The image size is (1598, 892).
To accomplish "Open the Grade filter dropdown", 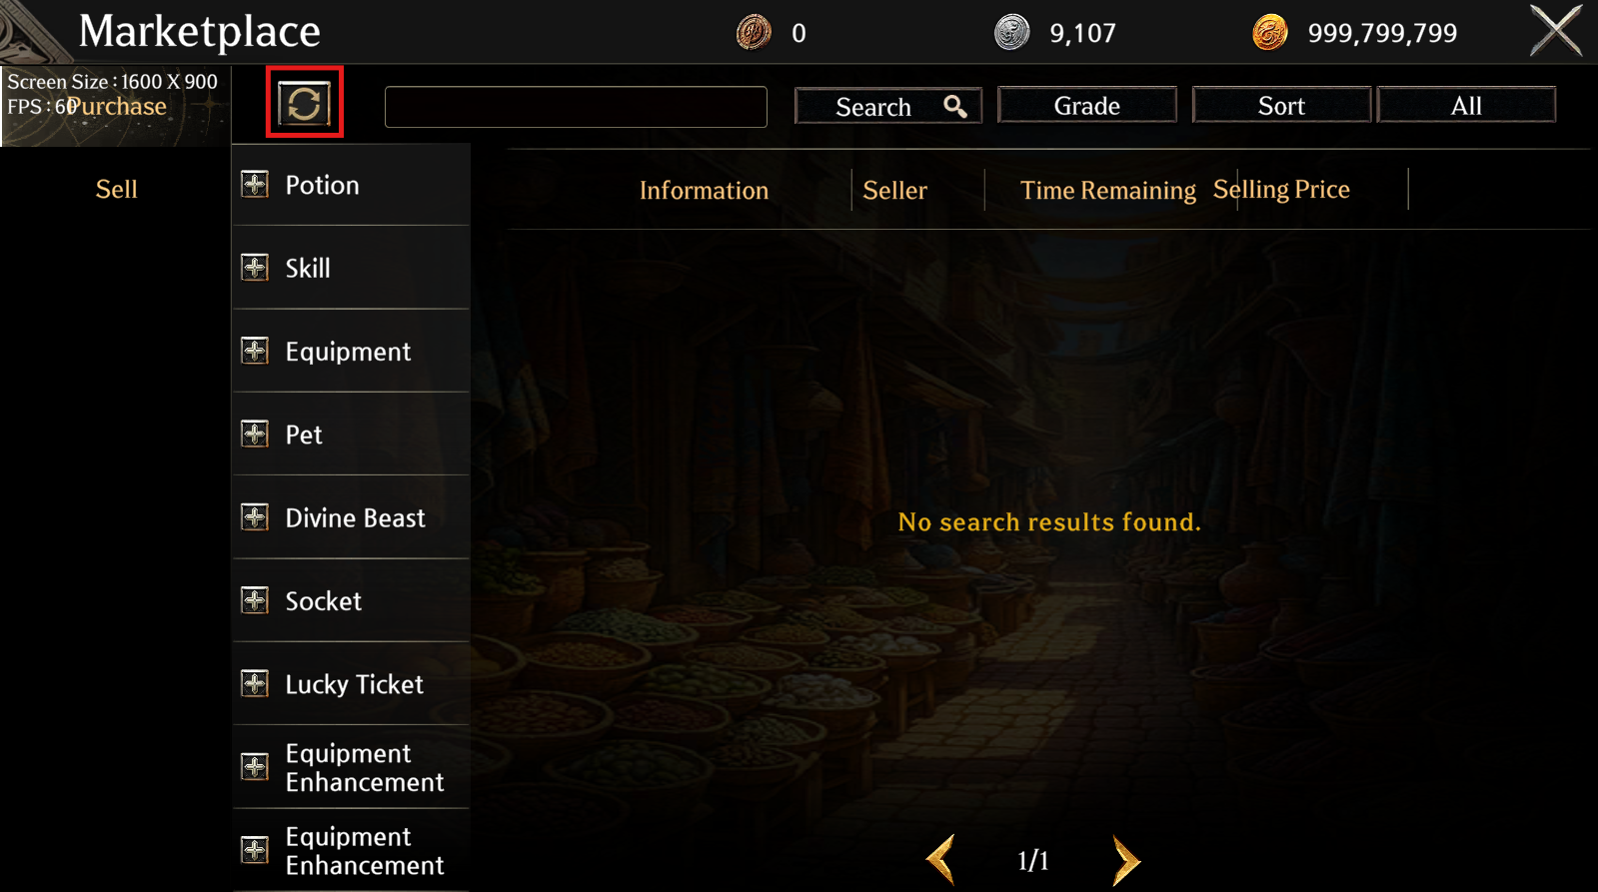I will 1087,105.
